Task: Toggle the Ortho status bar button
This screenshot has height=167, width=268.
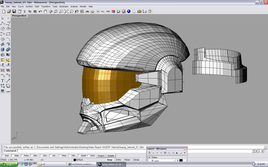Action: coord(118,160)
